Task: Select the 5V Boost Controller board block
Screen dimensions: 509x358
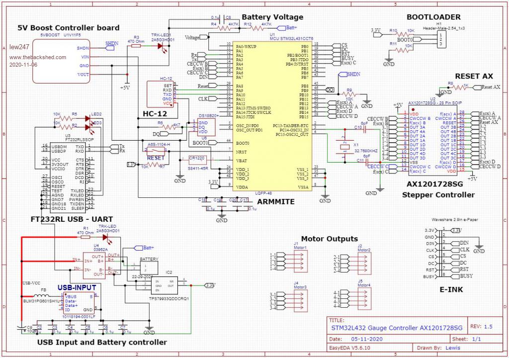Action: click(61, 61)
